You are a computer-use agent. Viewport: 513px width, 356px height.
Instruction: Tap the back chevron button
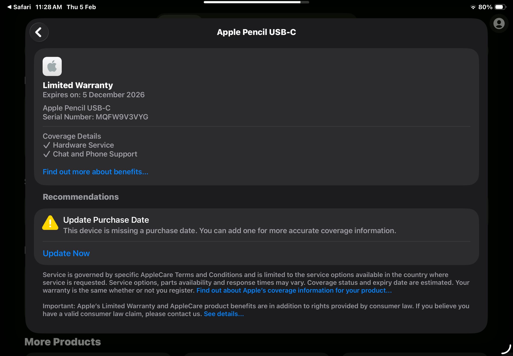tap(39, 32)
